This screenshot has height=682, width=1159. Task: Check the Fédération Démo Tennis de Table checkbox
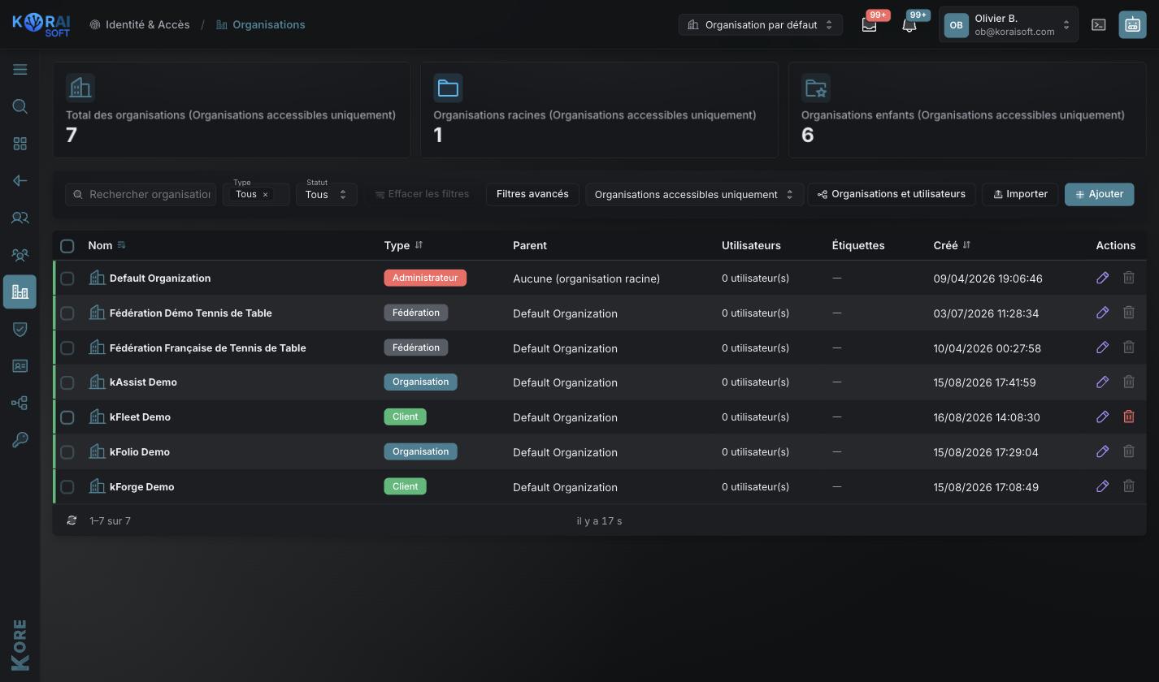tap(67, 313)
